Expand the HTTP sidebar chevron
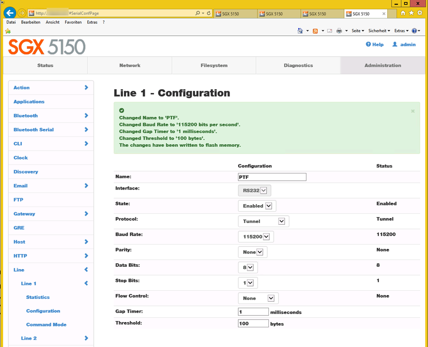Viewport: 428px width, 347px height. (x=86, y=256)
